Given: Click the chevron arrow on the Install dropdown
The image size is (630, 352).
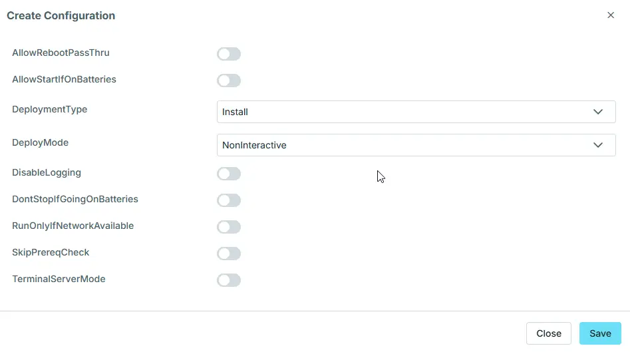Looking at the screenshot, I should pos(597,112).
